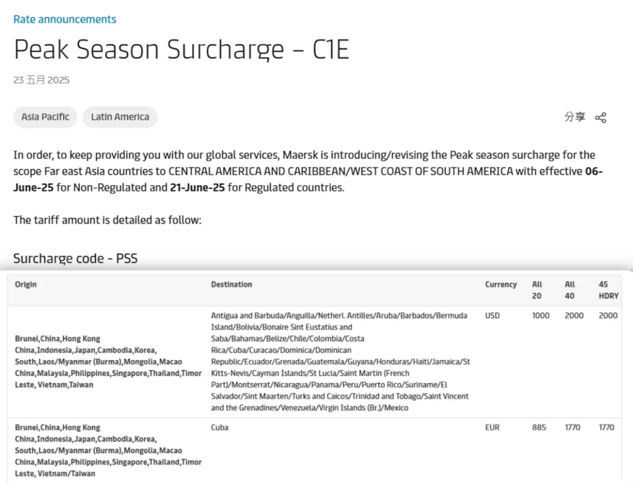
Task: Click the Destination column header
Action: (x=231, y=284)
